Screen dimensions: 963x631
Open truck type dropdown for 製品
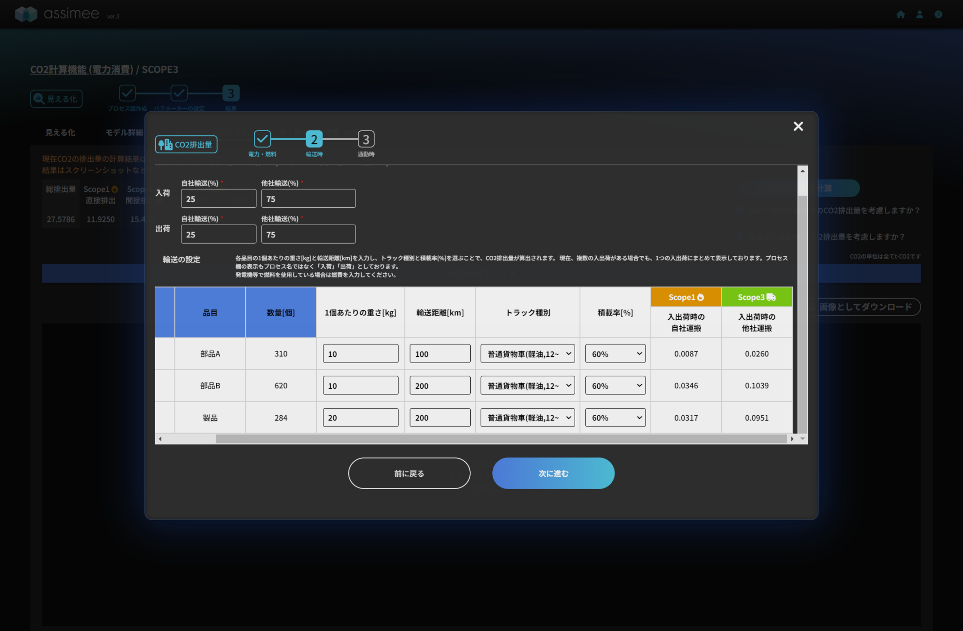[x=528, y=418]
